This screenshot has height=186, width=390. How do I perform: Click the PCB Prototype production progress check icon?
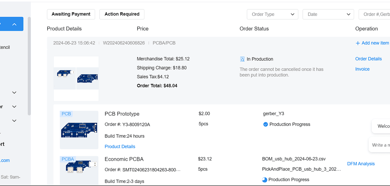265,124
